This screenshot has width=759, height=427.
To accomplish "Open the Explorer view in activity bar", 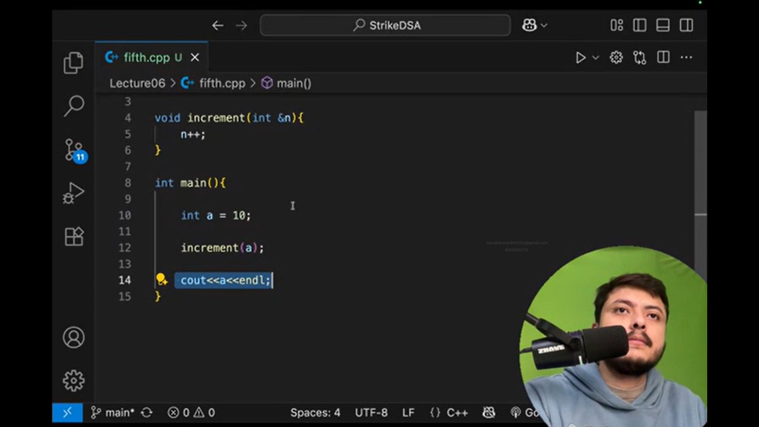I will pos(73,63).
